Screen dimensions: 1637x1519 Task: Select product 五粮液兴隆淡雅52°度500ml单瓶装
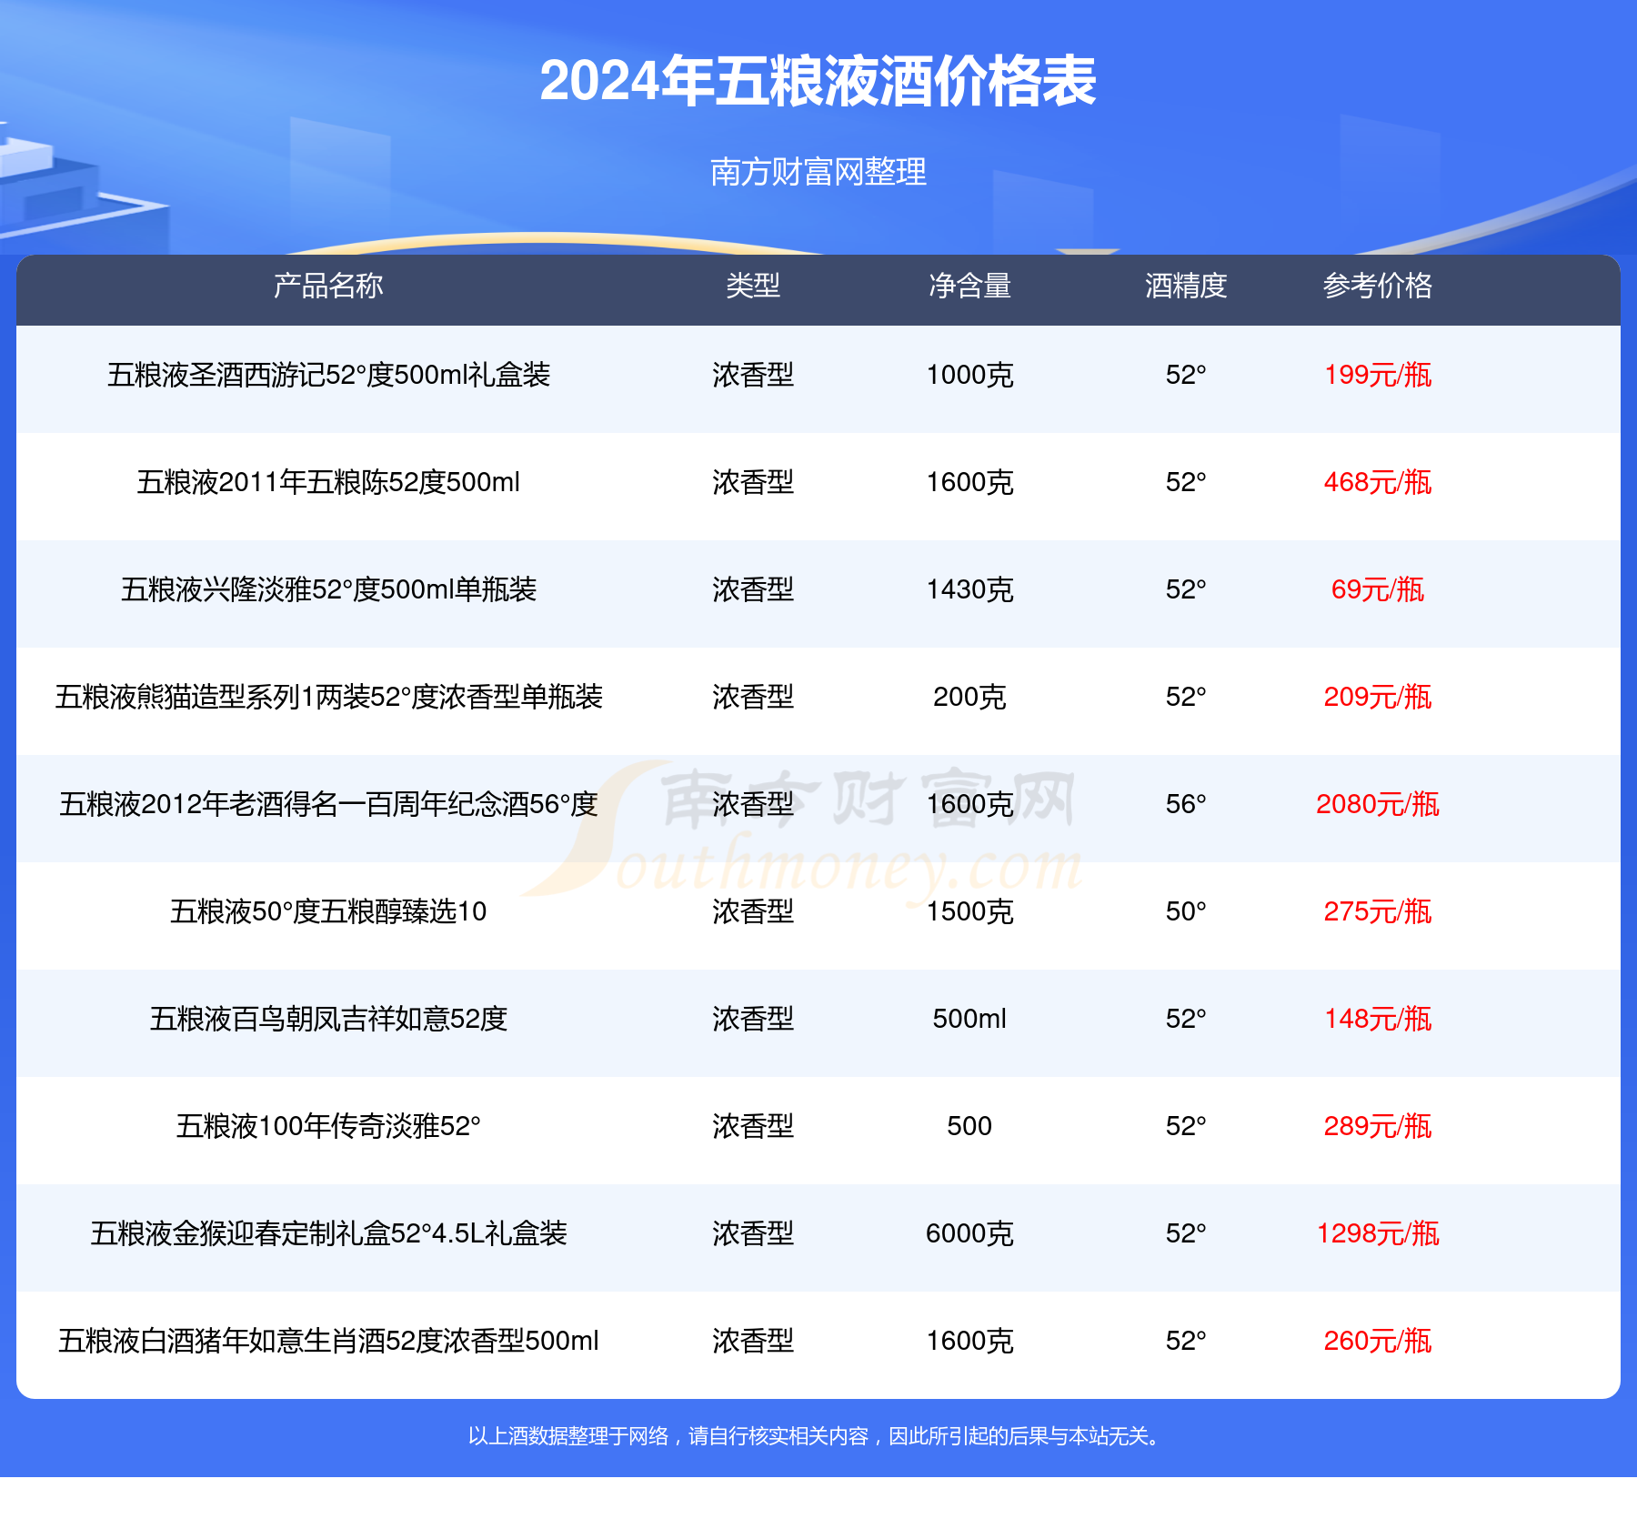(328, 589)
